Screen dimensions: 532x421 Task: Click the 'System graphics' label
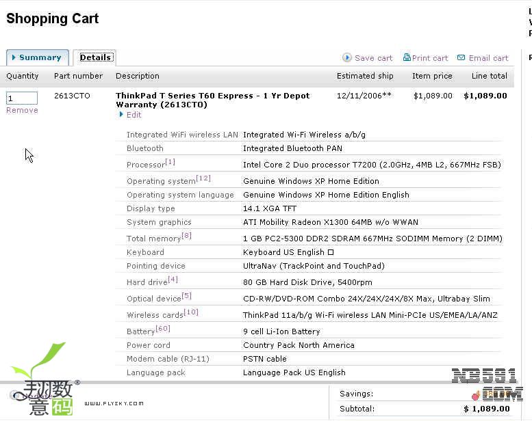click(x=159, y=222)
